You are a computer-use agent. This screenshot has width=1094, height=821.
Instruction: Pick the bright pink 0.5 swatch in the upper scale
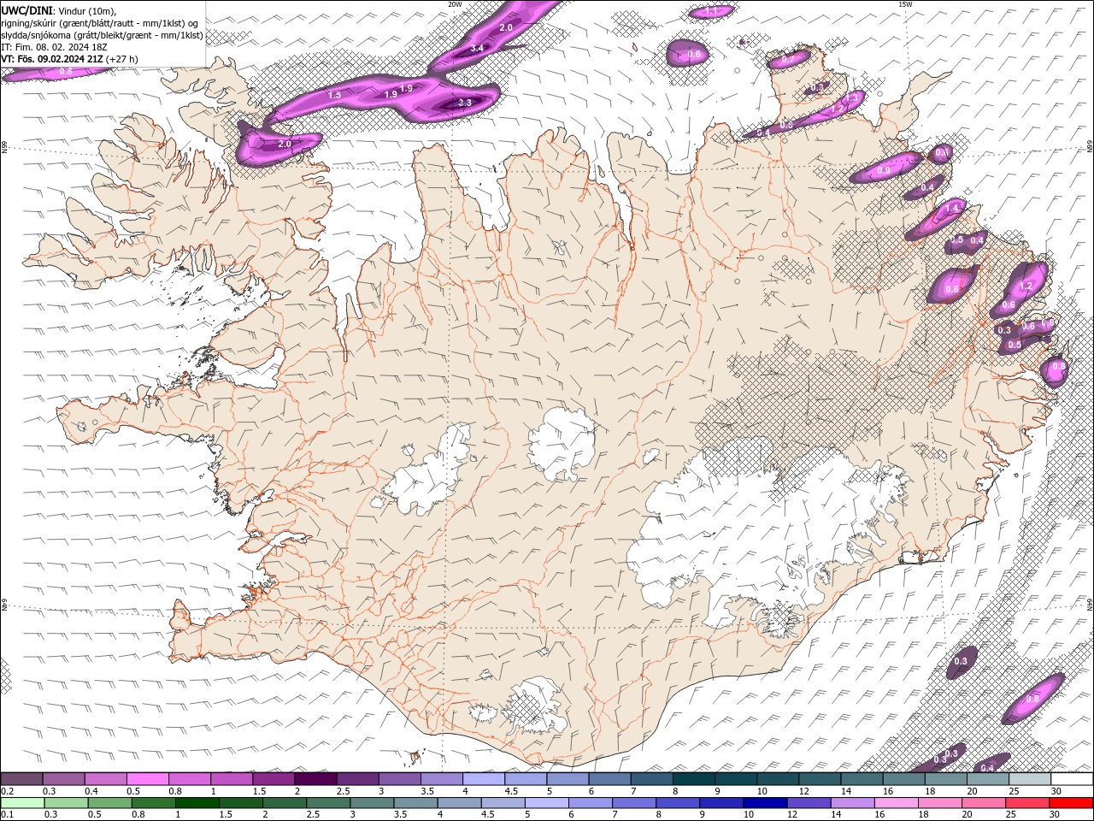148,779
